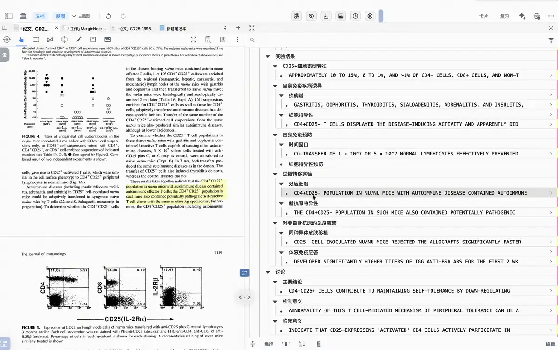Click the circular view-mode icon in document toolbar
Viewport: 558px width, 350px height.
coord(7,40)
